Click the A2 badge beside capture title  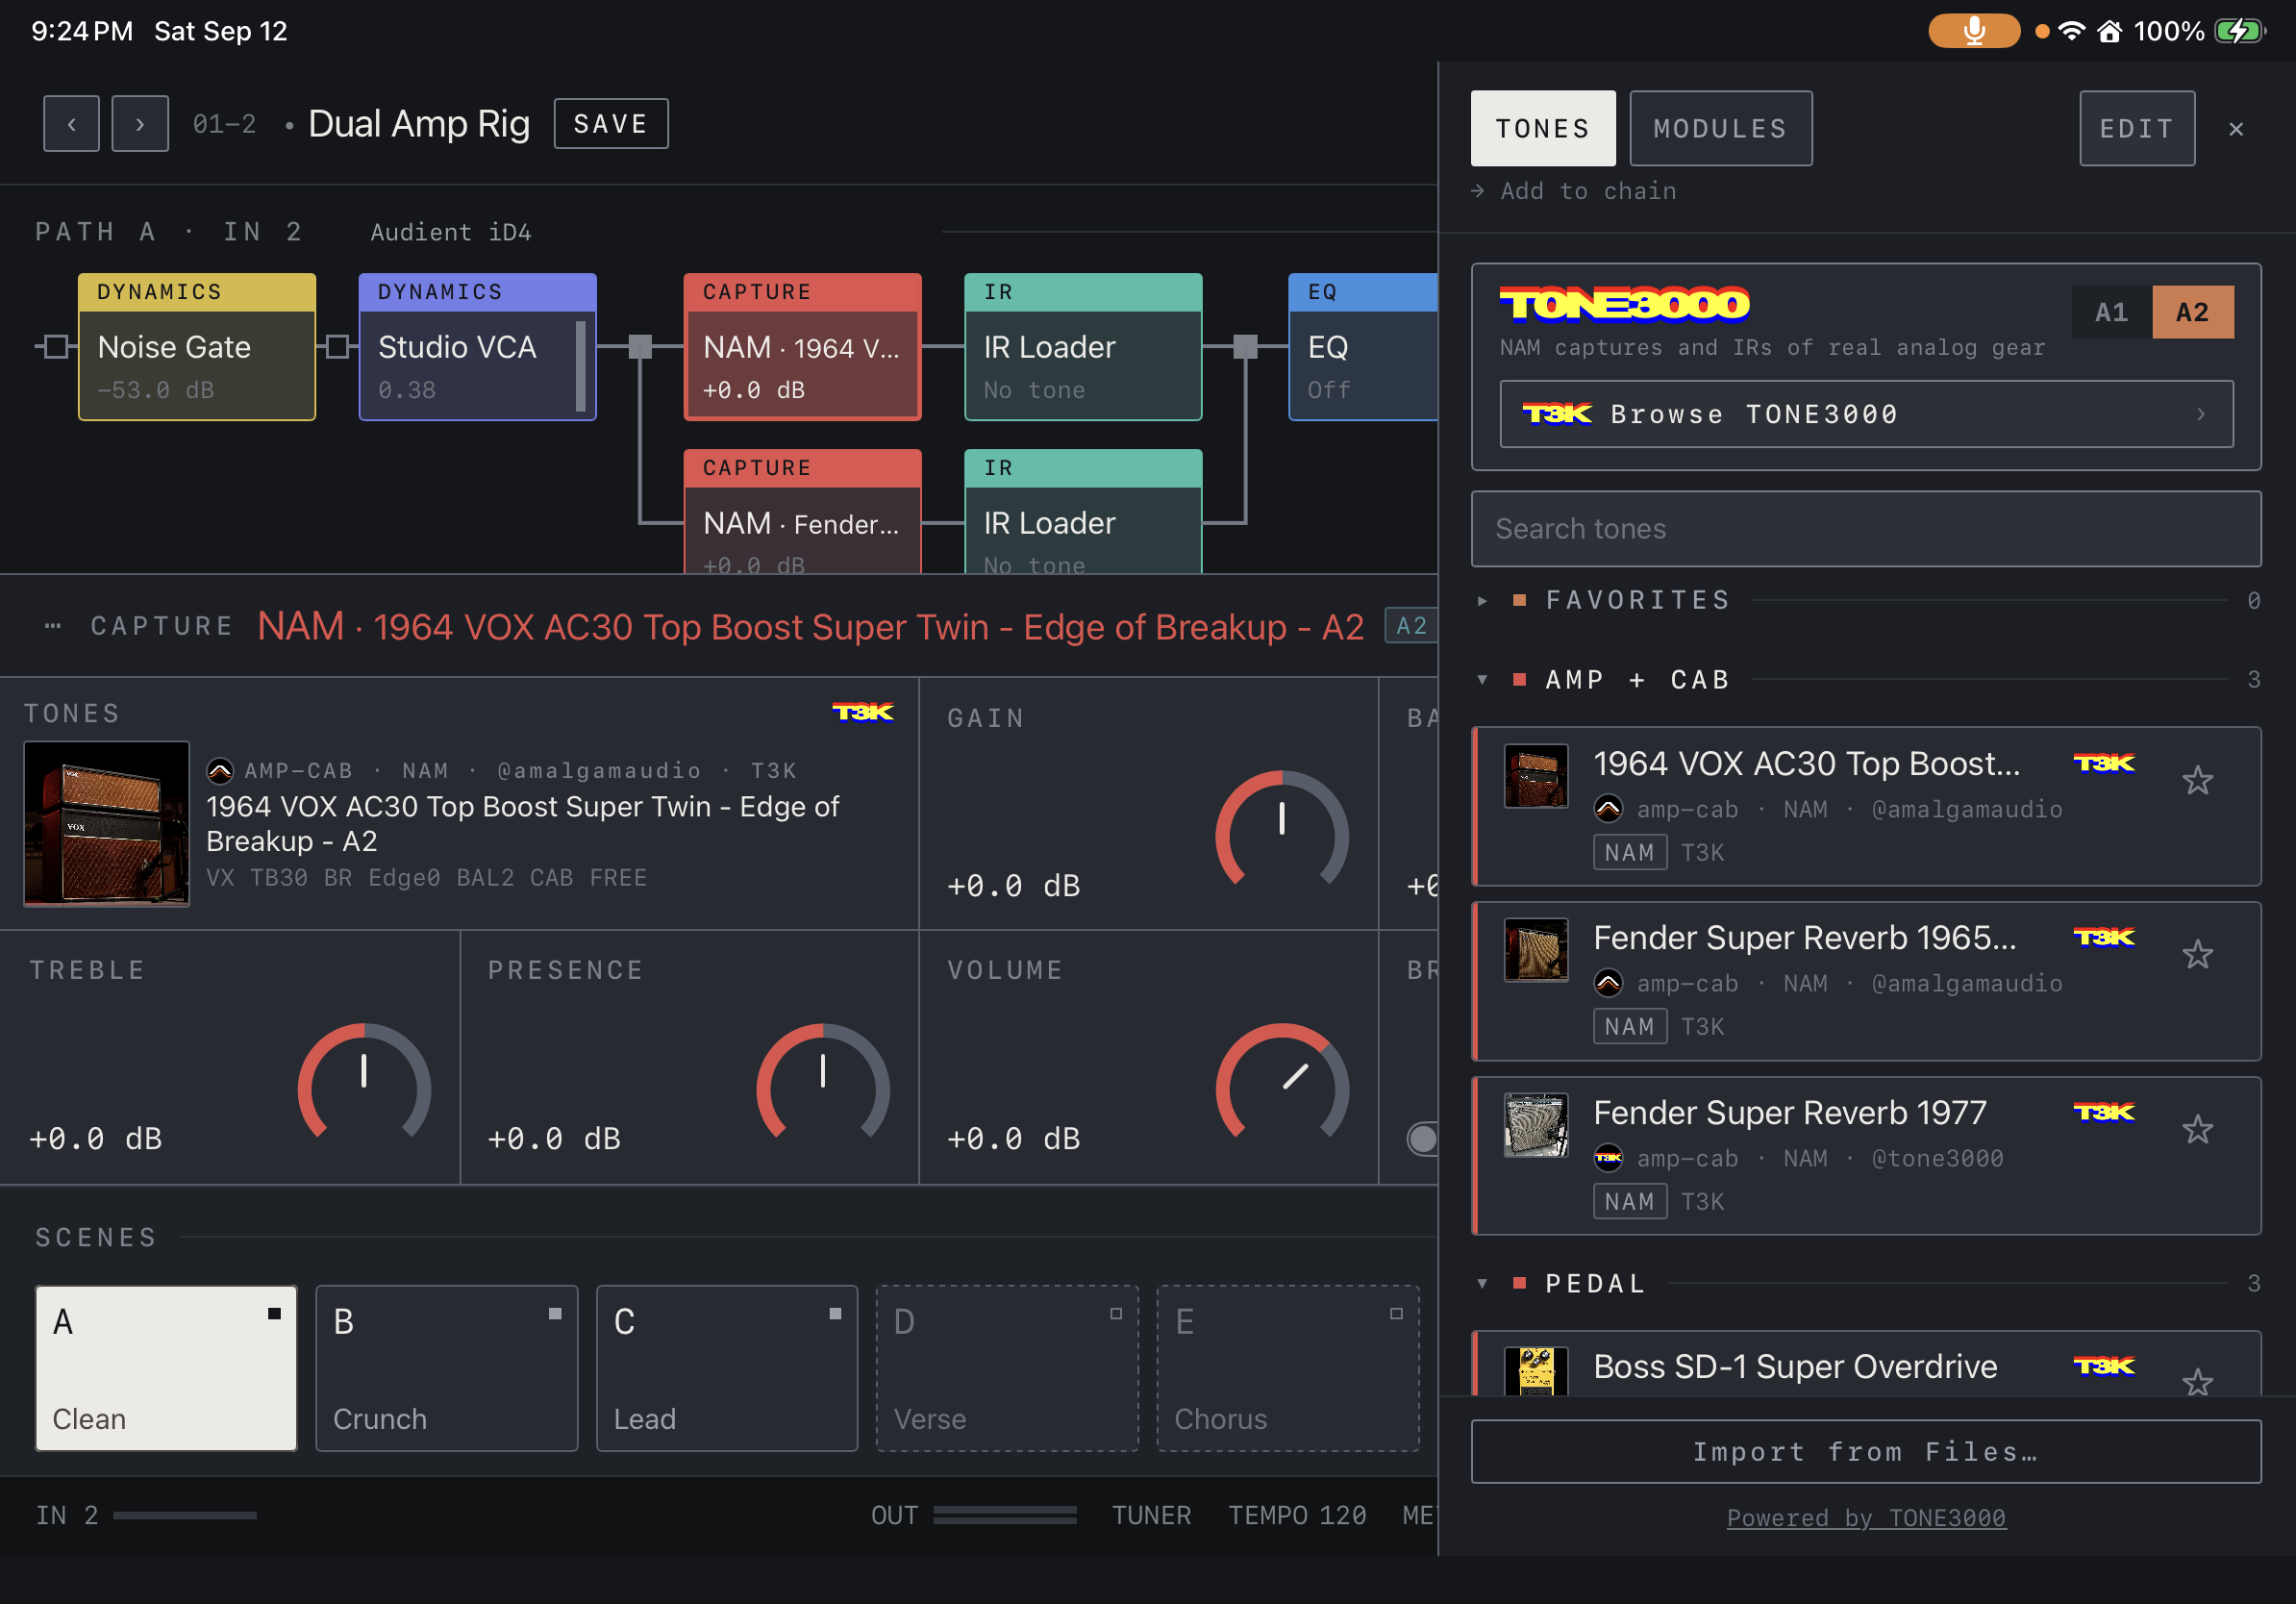click(1411, 626)
